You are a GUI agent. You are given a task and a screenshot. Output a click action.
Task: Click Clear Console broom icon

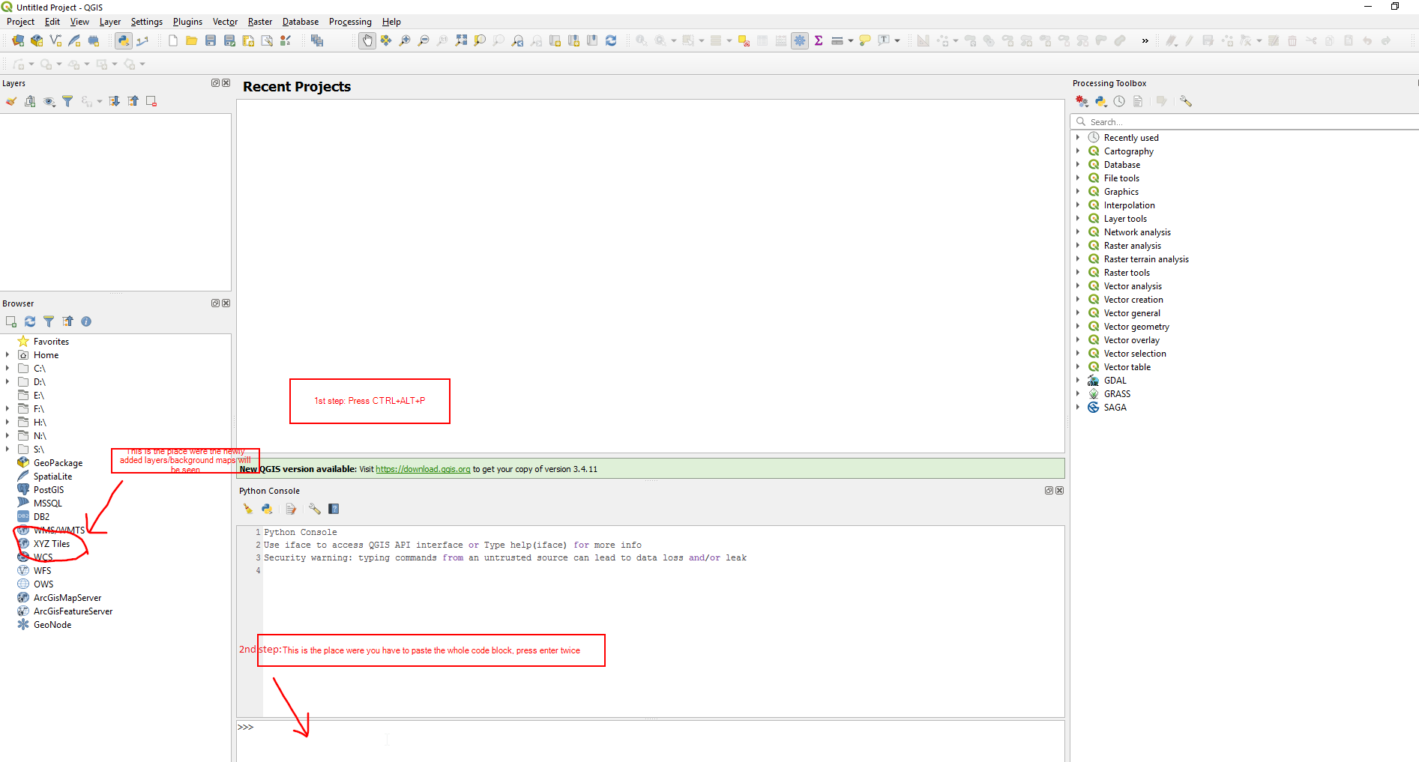click(248, 509)
